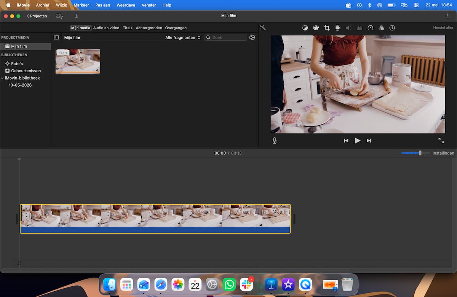Click the background music well note icon
The height and width of the screenshot is (297, 457).
(19, 263)
